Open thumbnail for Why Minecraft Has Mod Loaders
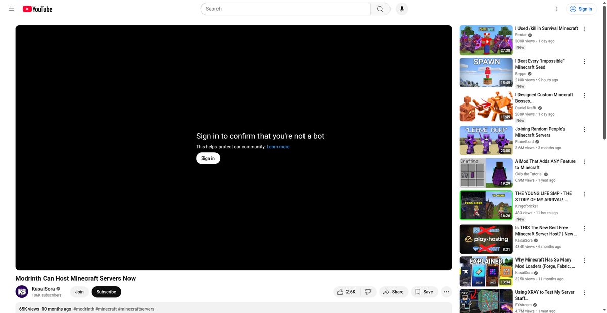This screenshot has height=313, width=607. click(x=486, y=272)
